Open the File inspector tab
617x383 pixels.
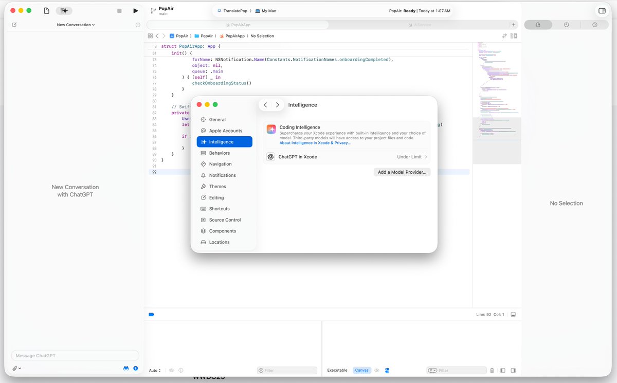click(x=538, y=25)
